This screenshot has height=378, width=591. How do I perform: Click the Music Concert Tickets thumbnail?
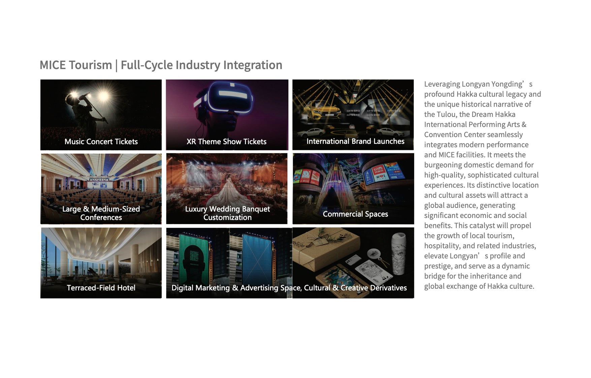pos(101,115)
